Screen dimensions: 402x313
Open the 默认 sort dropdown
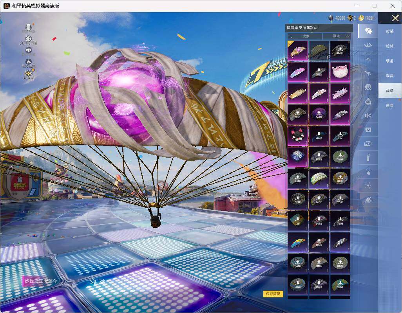coord(336,36)
